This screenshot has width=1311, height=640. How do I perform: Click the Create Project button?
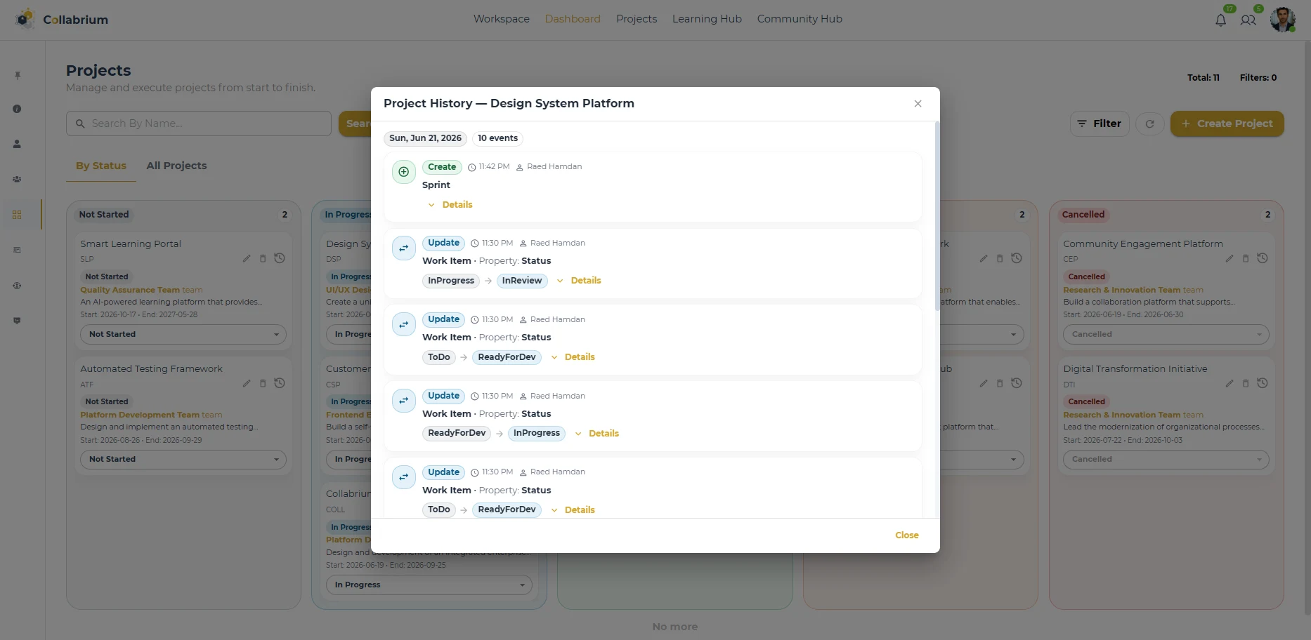pos(1227,124)
